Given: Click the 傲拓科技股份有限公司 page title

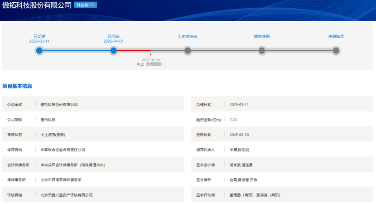Looking at the screenshot, I should 36,5.
